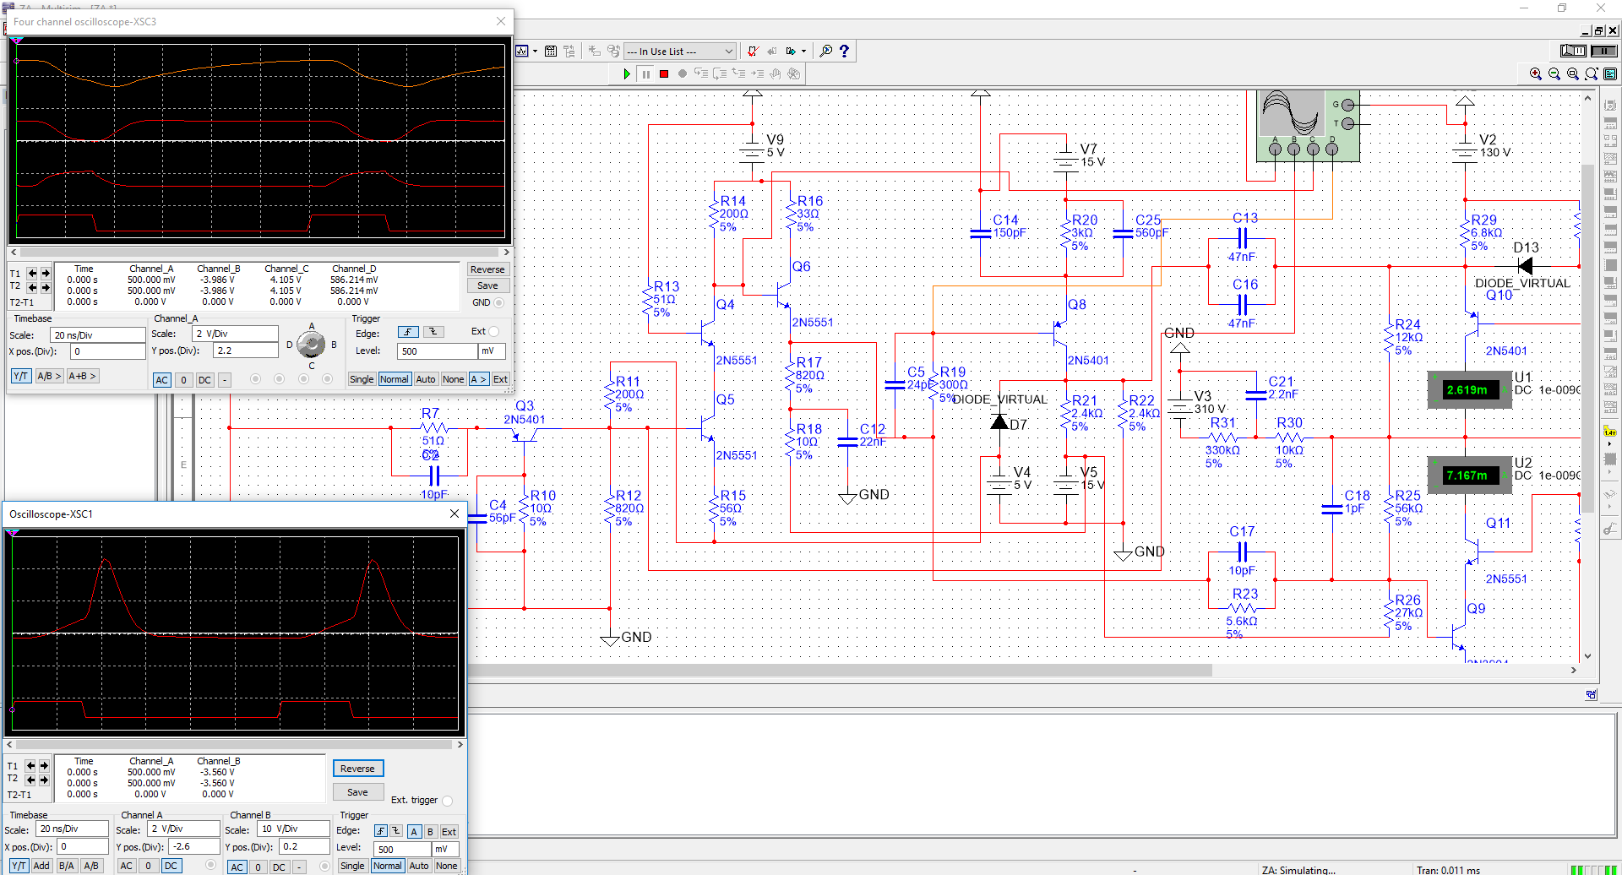Open trigger source A > in XSC3
1622x875 pixels.
tap(479, 379)
